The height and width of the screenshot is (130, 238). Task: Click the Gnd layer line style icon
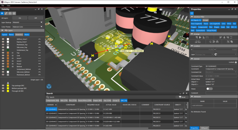pos(39,56)
